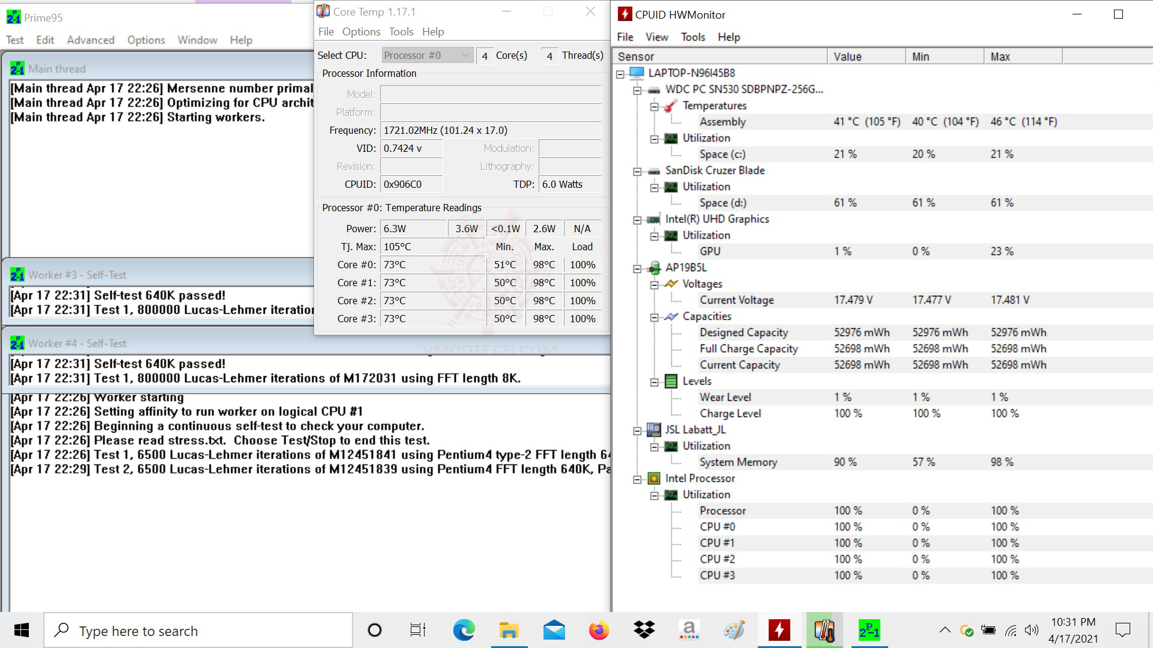
Task: Open the Tools menu in Core Temp
Action: 401,32
